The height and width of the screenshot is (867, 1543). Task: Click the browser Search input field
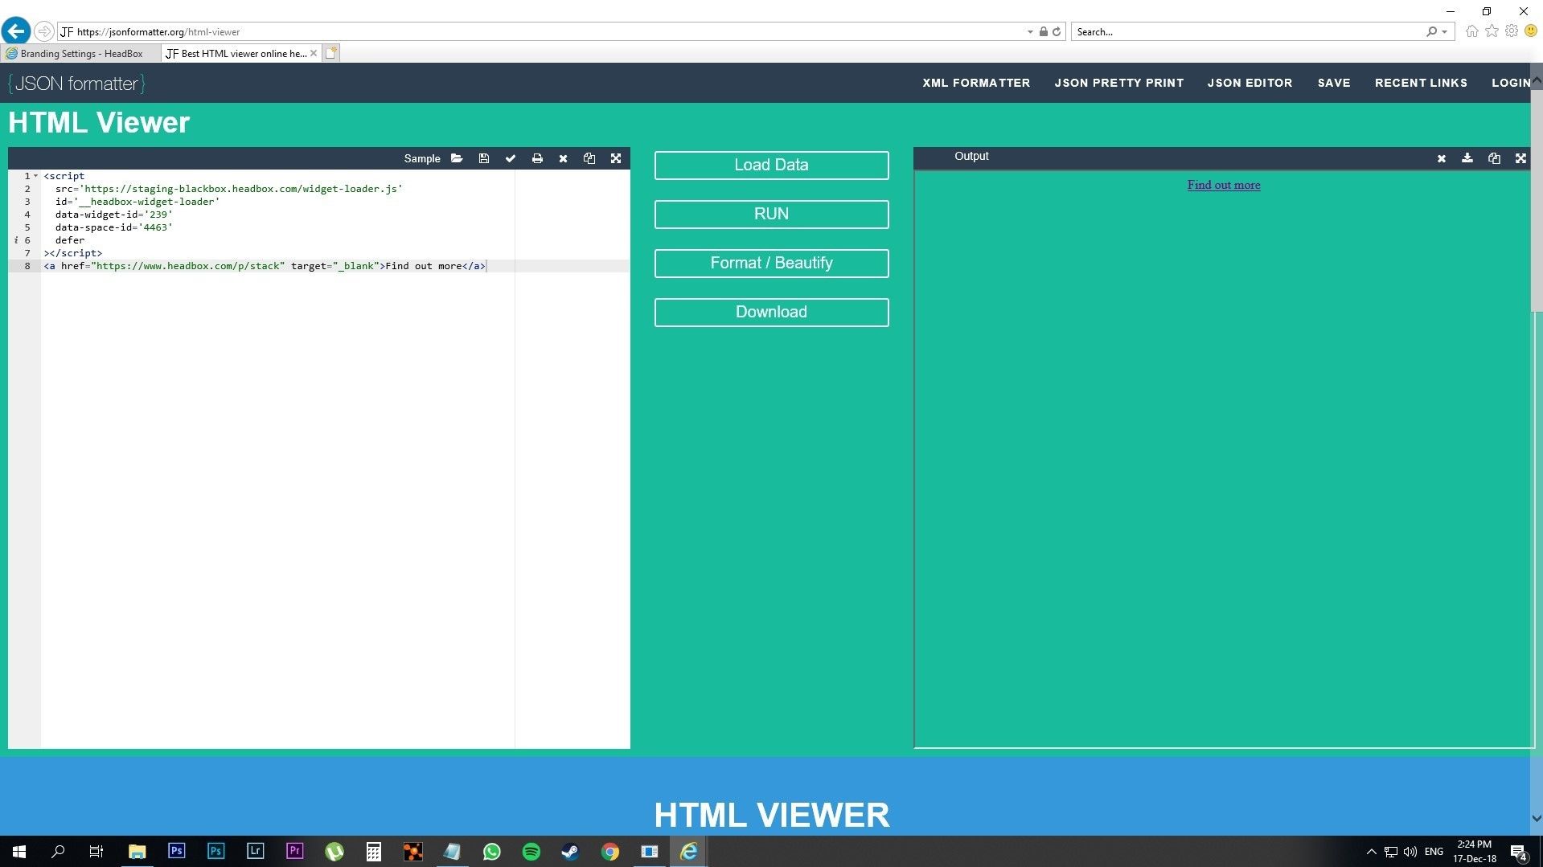pyautogui.click(x=1246, y=32)
